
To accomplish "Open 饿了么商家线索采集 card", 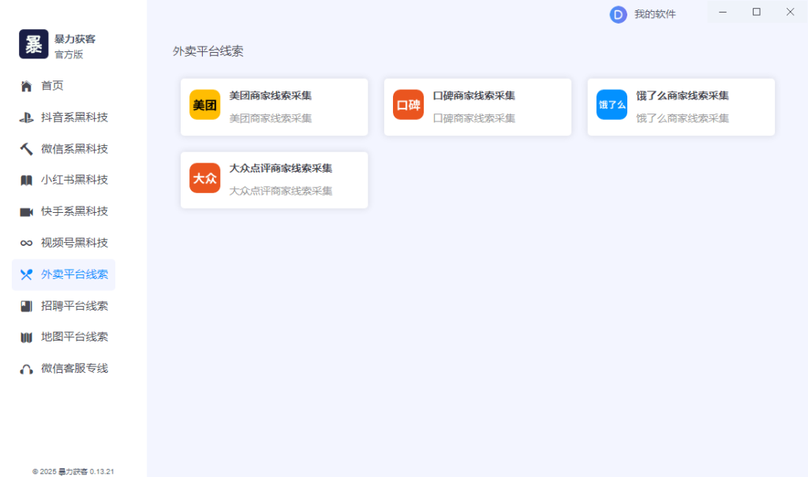I will pos(681,106).
